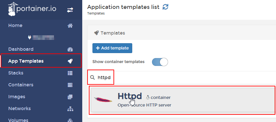Click the Add template button
Image resolution: width=276 pixels, height=122 pixels.
(112, 48)
